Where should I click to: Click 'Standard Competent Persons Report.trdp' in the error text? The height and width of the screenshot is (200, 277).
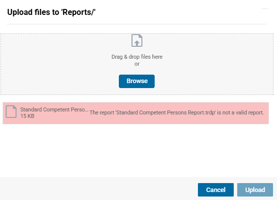click(x=166, y=112)
